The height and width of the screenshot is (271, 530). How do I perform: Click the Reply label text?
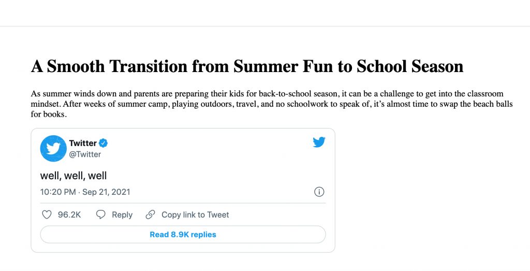tap(122, 215)
